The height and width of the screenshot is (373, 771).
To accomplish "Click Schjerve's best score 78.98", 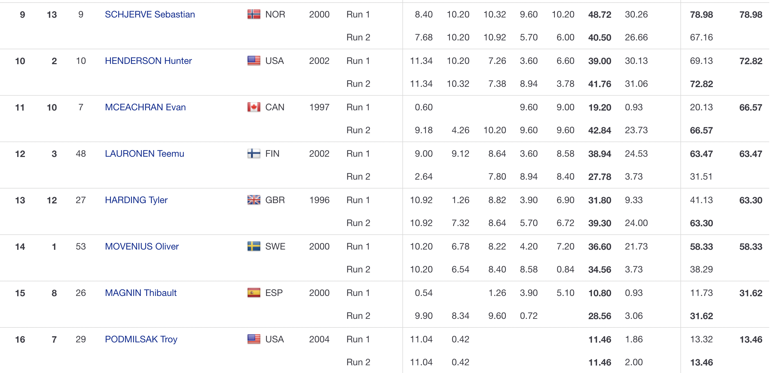I will click(750, 14).
